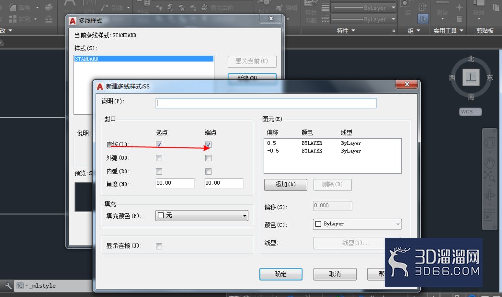Click the ViewCube top face 上
Screen dimensions: 502x297
[x=471, y=77]
